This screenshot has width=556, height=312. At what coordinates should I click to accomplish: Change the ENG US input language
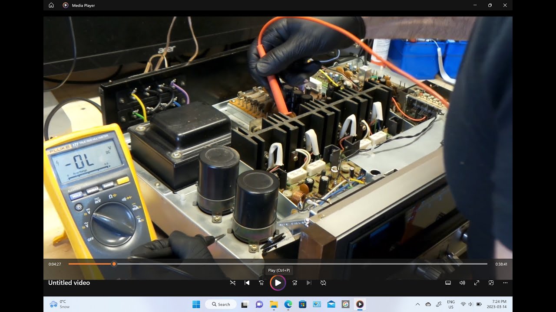[x=451, y=304]
